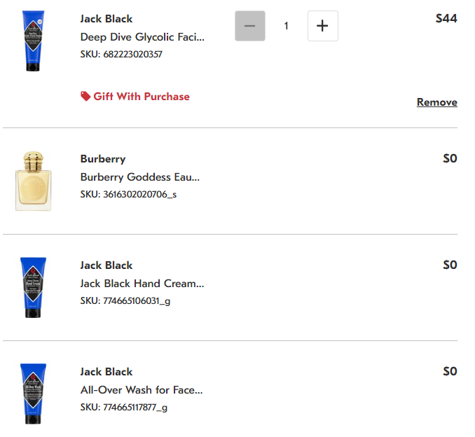
Task: Increase quantity with the plus button
Action: point(322,26)
